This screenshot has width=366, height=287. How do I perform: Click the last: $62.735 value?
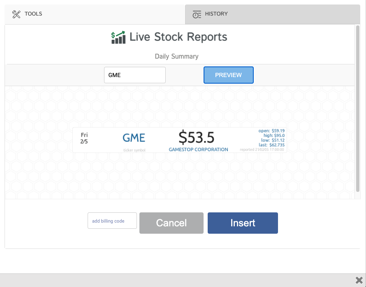click(x=271, y=145)
